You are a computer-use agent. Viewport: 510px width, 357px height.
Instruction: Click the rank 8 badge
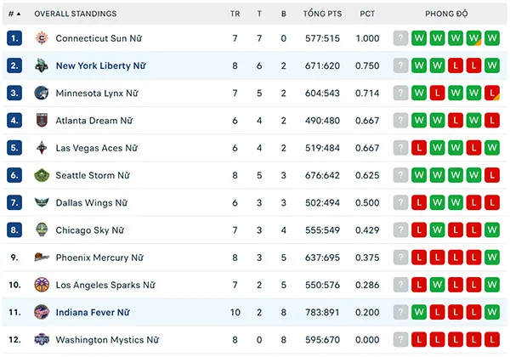pyautogui.click(x=14, y=230)
